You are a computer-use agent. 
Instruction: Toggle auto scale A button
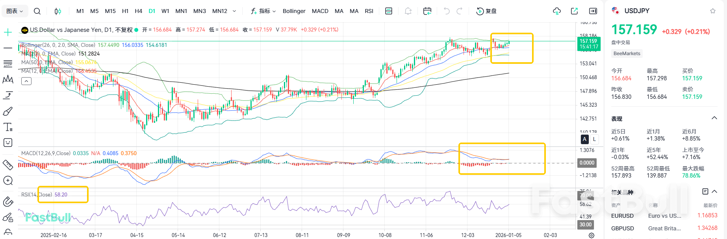pos(584,139)
